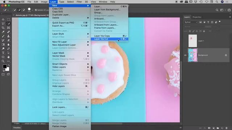Select the Gradient tool
232x130 pixels.
3,44
